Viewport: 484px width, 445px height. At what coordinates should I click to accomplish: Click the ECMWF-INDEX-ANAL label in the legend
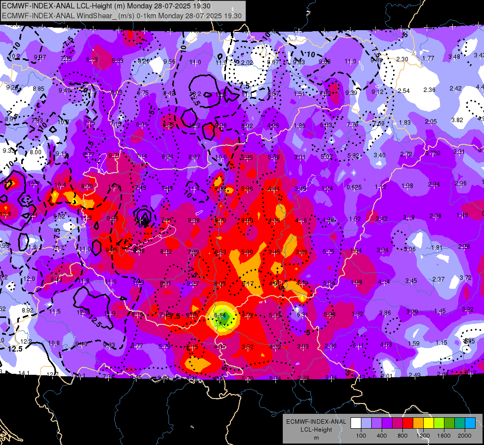[316, 422]
